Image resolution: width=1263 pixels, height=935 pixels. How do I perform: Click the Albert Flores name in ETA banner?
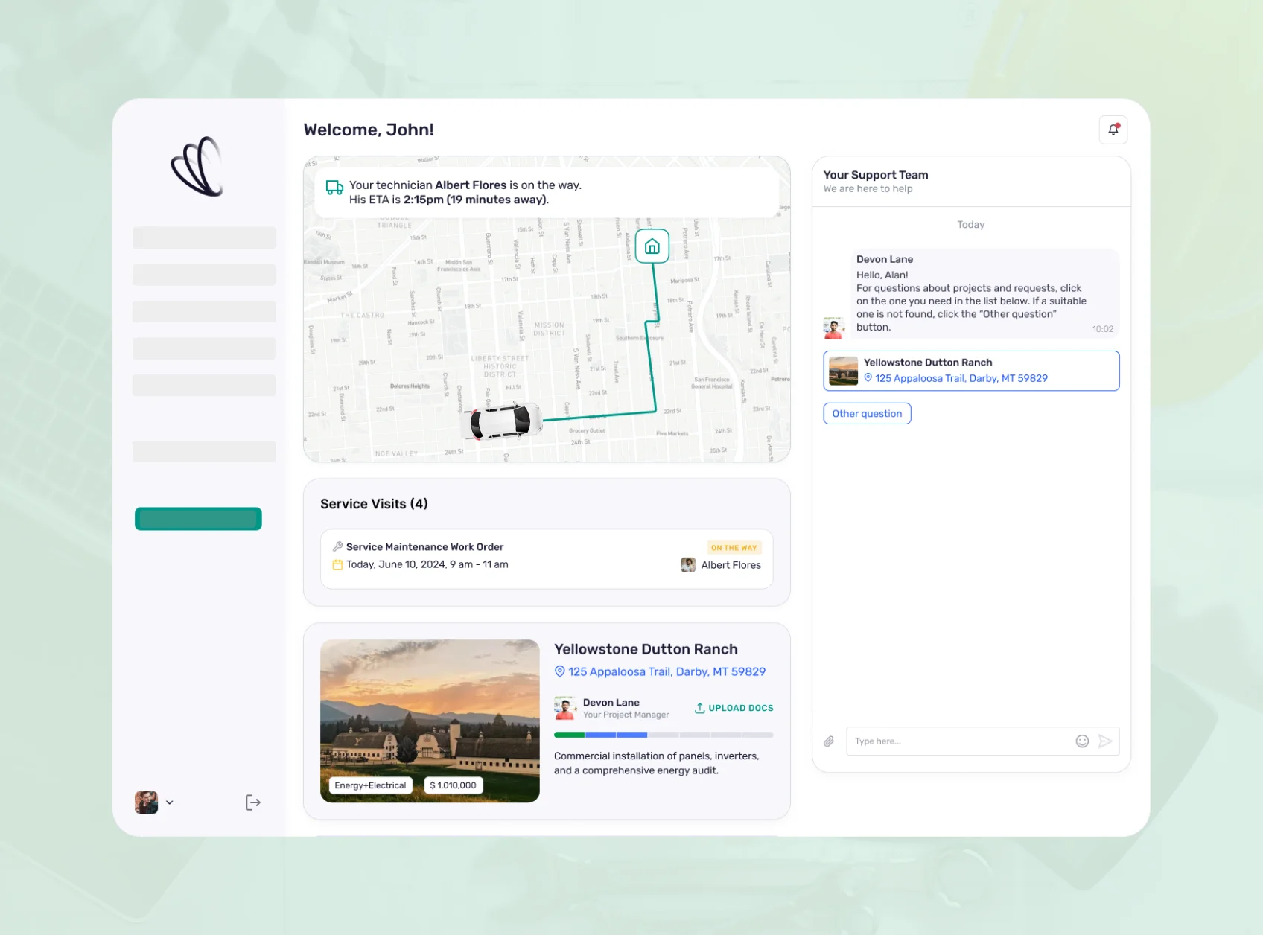(x=471, y=185)
